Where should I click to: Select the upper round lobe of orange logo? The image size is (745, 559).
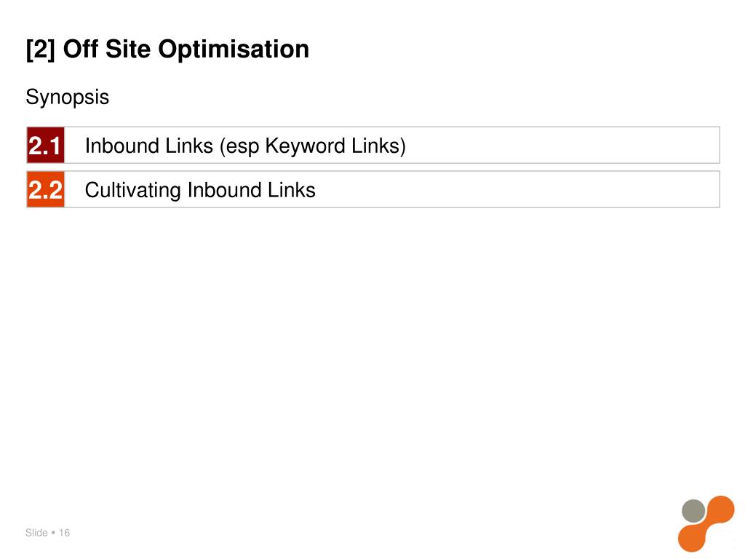pyautogui.click(x=720, y=510)
